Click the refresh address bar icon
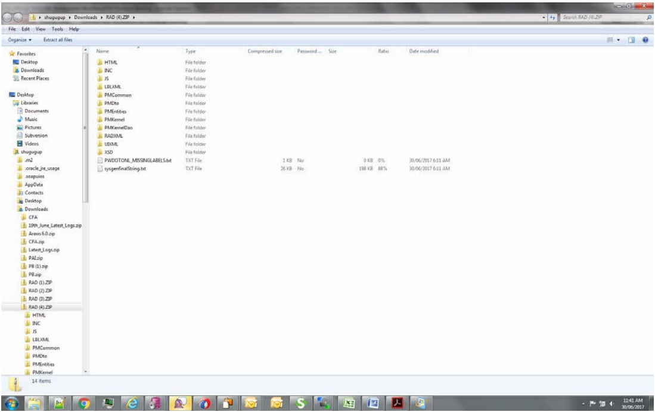 (552, 17)
